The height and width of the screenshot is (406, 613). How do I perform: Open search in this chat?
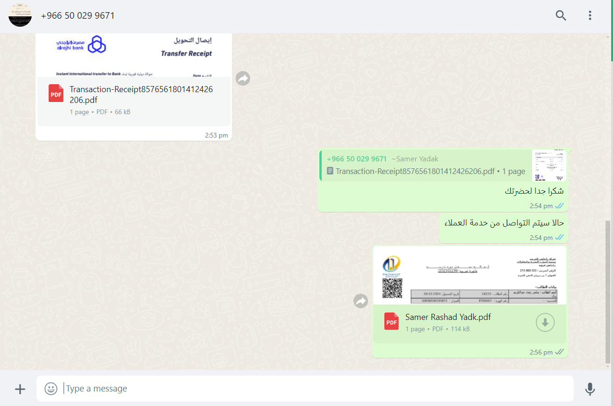click(561, 15)
